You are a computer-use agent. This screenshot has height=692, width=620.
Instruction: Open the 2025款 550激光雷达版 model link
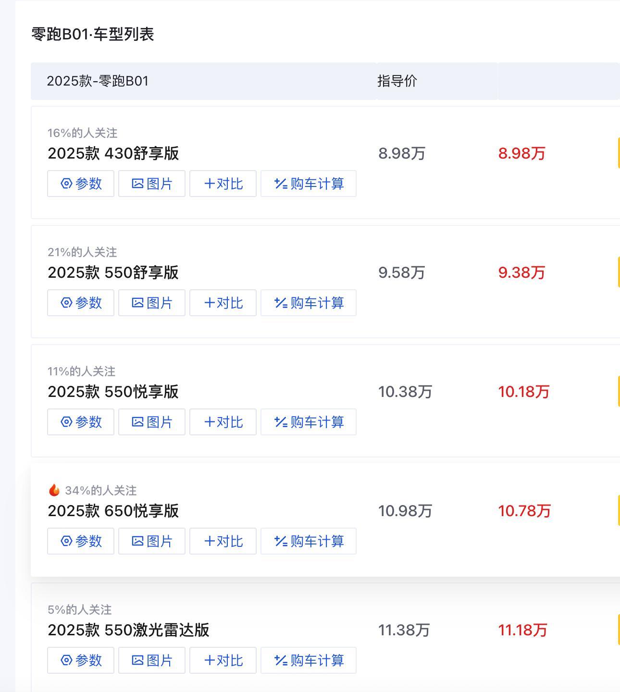coord(128,630)
